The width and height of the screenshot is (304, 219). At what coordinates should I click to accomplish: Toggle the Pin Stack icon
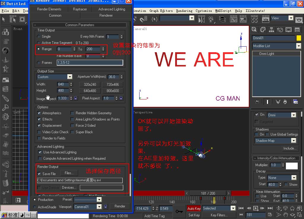pos(257,101)
